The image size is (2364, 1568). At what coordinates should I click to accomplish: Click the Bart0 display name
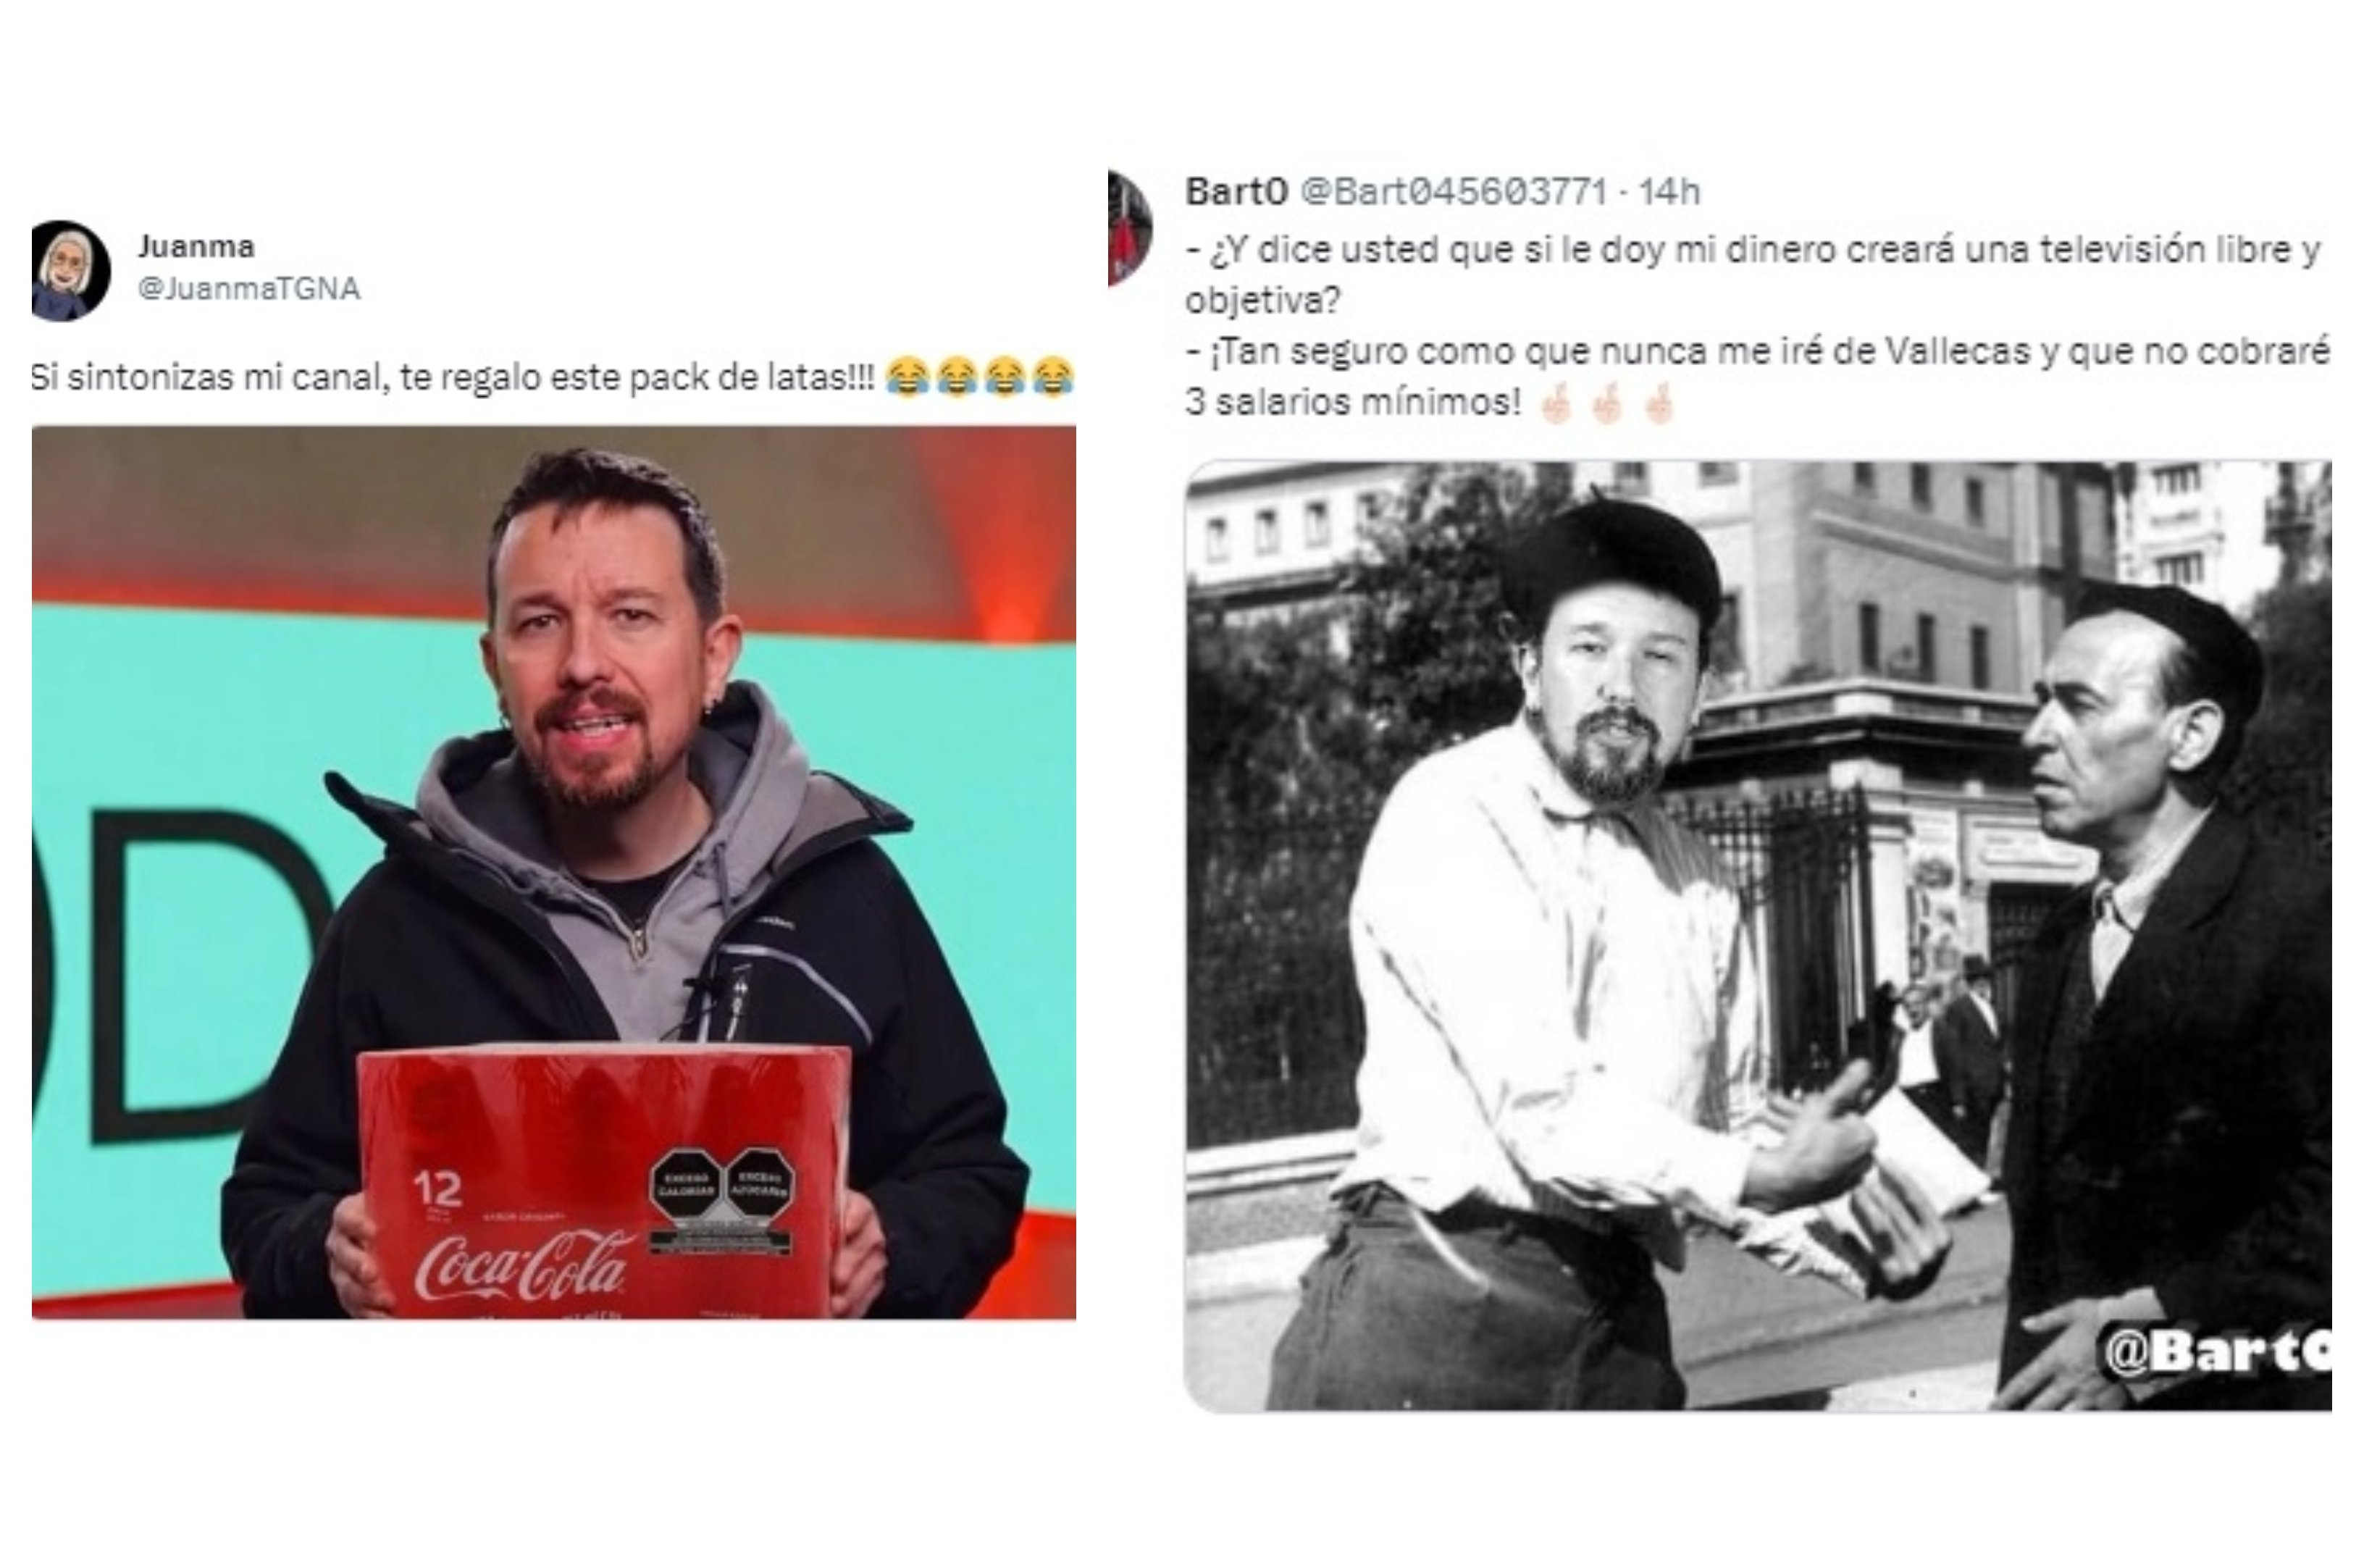[x=1237, y=191]
